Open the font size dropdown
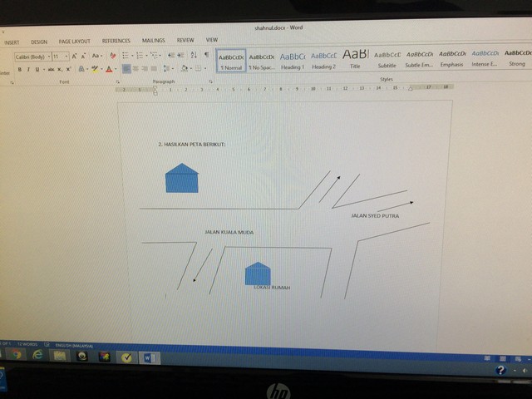This screenshot has width=532, height=399. point(60,56)
